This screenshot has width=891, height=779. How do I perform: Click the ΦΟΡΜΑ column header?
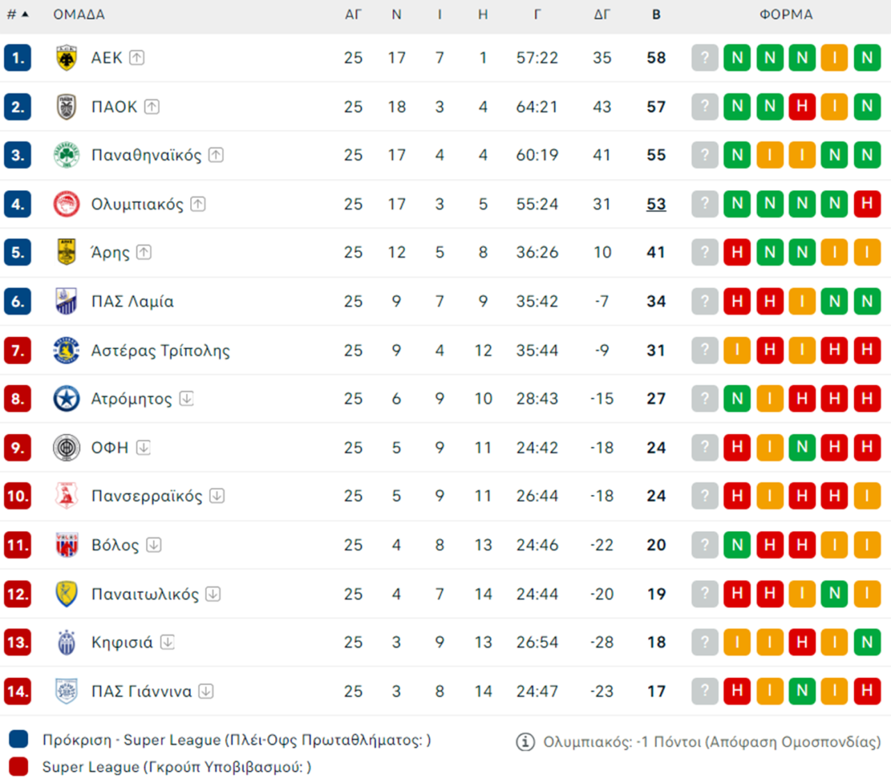(x=786, y=15)
